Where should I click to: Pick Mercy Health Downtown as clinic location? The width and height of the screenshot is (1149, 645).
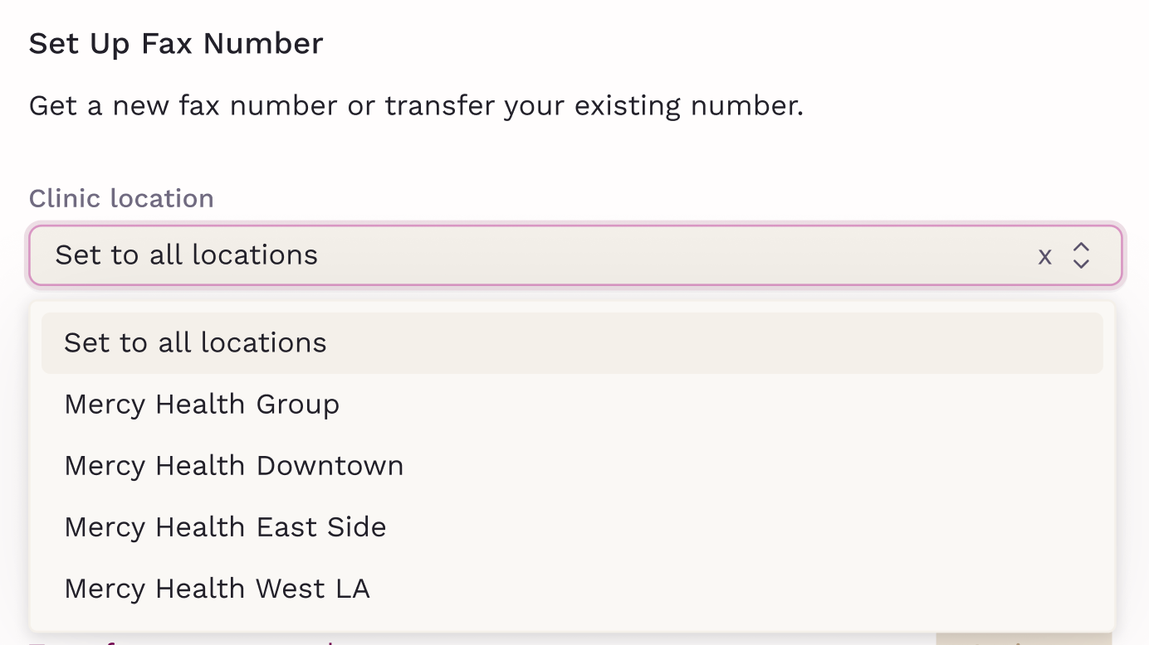click(x=233, y=466)
